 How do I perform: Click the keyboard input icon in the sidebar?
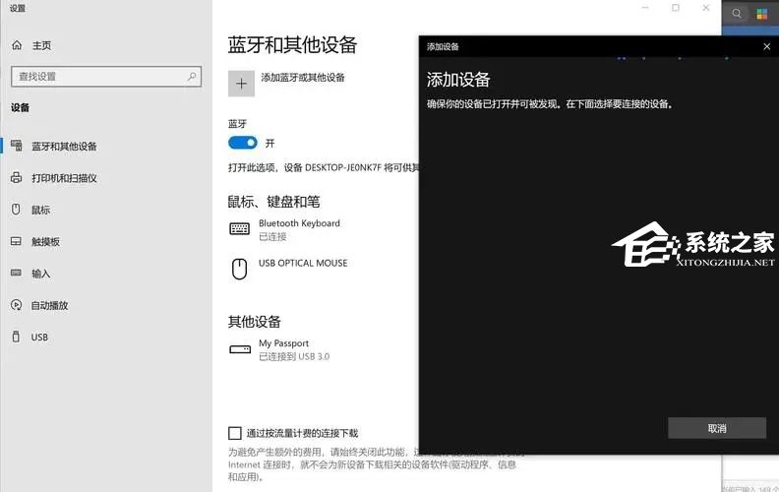pyautogui.click(x=16, y=273)
